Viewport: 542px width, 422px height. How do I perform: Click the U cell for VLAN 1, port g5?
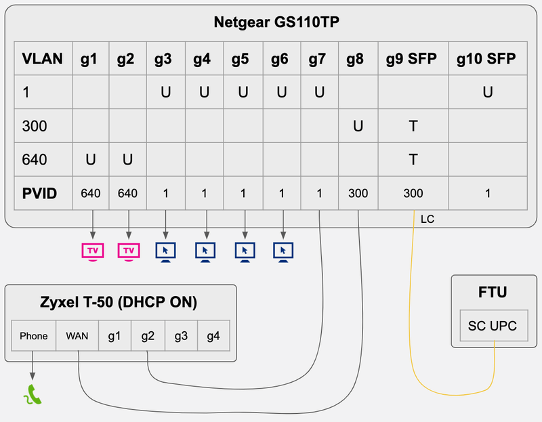click(x=243, y=92)
